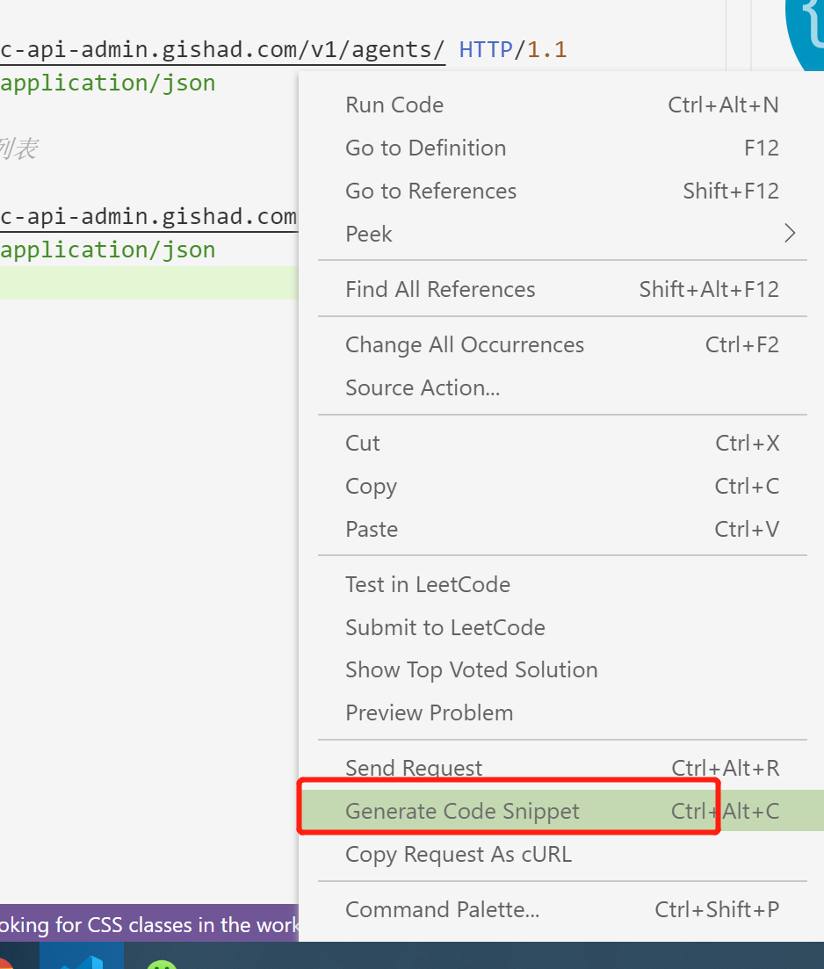This screenshot has height=969, width=824.
Task: Select Copy from the context menu
Action: coord(371,487)
